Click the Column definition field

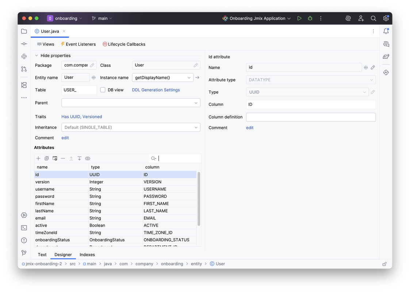coord(311,117)
